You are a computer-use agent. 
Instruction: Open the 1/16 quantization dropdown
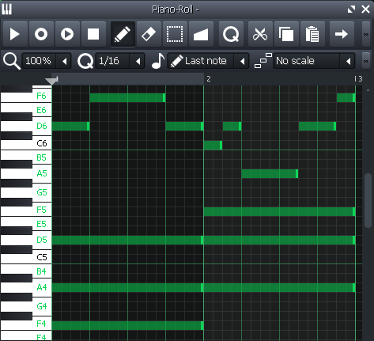pyautogui.click(x=120, y=61)
